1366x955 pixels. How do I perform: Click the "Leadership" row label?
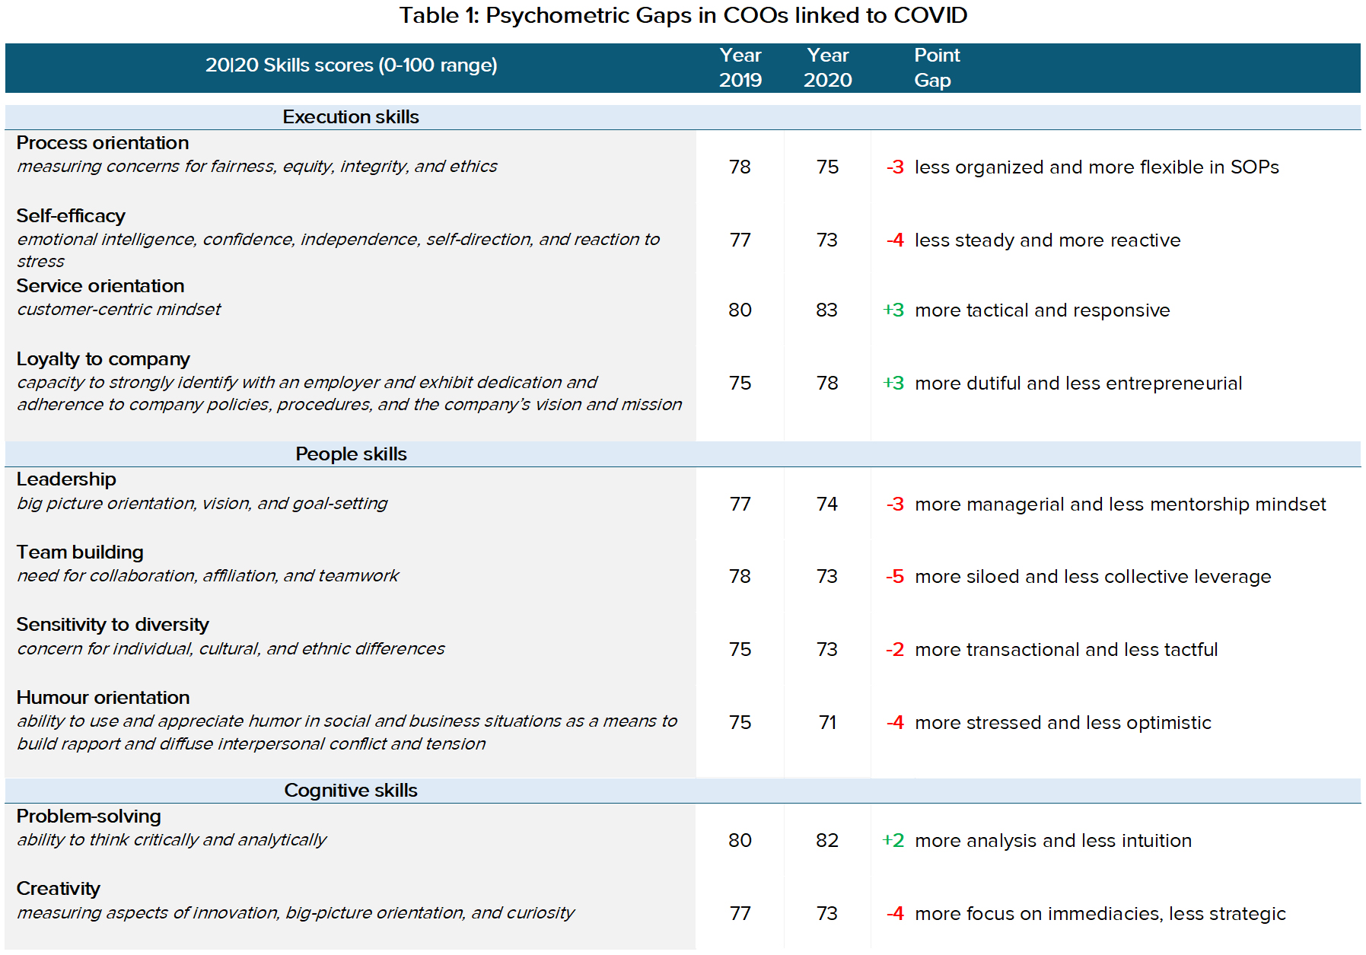coord(66,479)
